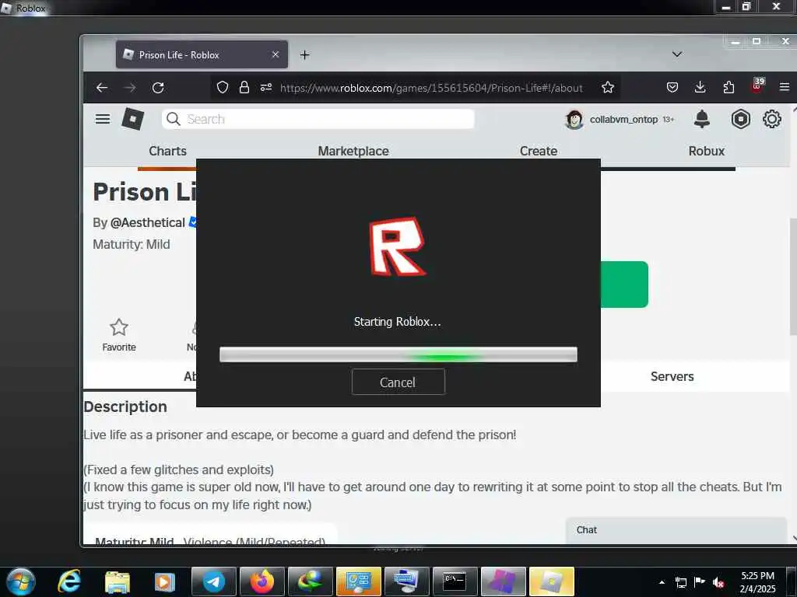797x597 pixels.
Task: Switch to Firefox in taskbar
Action: pyautogui.click(x=262, y=581)
